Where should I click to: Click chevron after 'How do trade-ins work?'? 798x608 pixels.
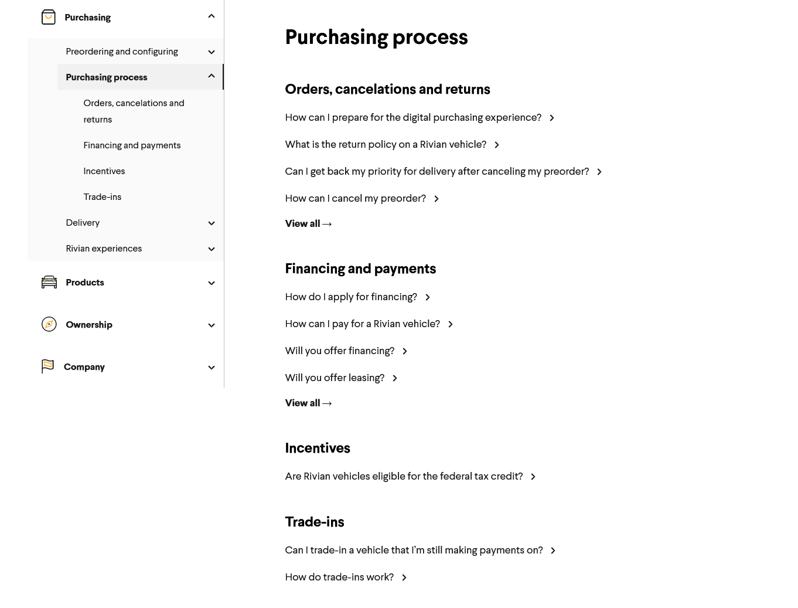point(404,578)
